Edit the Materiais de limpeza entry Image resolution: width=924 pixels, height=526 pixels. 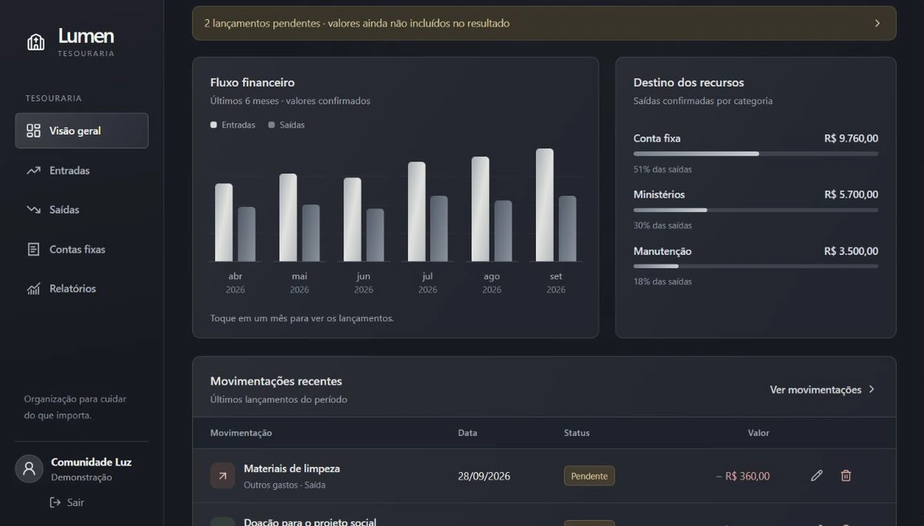[x=817, y=476]
